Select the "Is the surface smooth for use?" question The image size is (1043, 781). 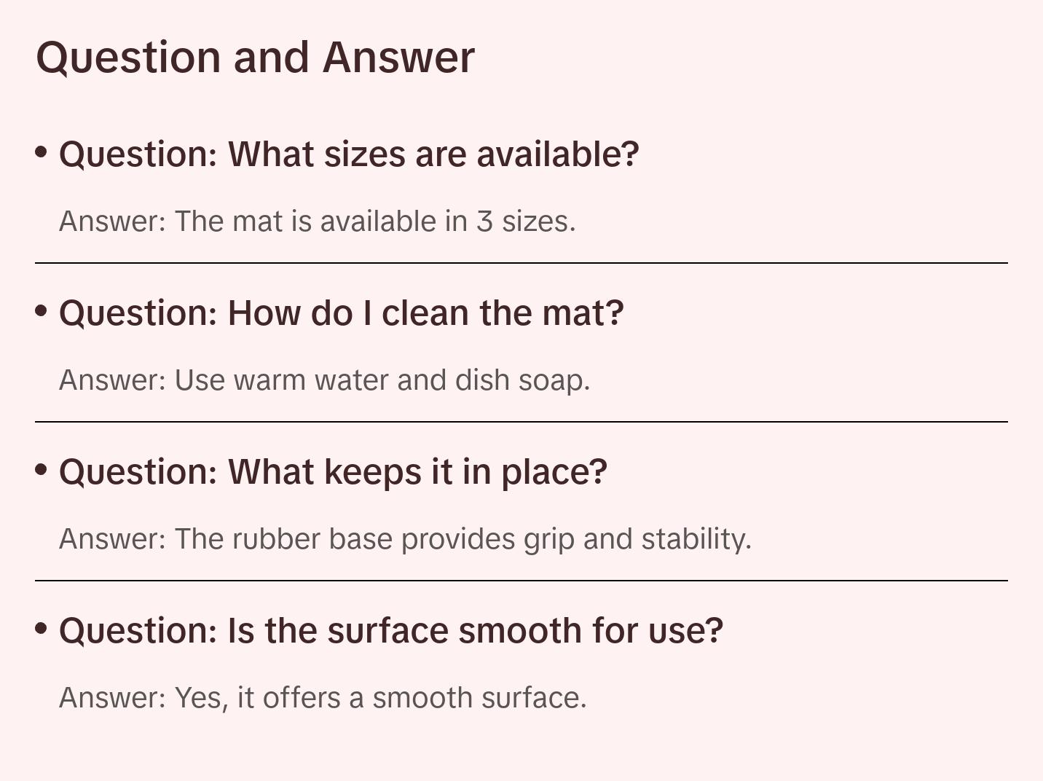click(x=390, y=631)
